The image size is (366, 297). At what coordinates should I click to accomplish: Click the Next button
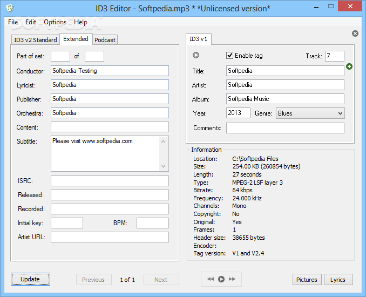coord(161,280)
